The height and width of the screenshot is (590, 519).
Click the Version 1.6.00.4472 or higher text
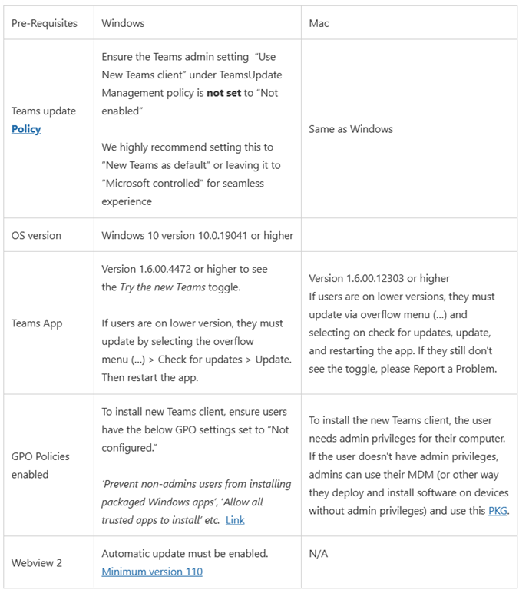[184, 269]
